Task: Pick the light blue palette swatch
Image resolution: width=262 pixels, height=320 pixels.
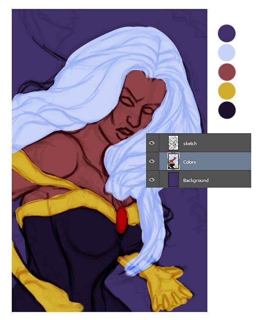Action: click(x=227, y=53)
